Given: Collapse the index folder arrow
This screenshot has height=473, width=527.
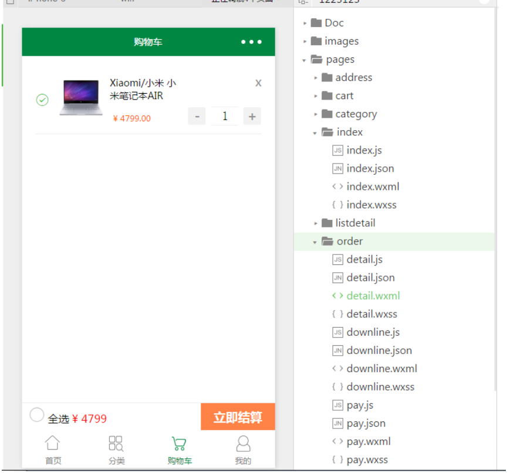Looking at the screenshot, I should coord(315,133).
